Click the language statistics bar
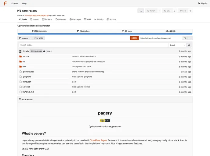 105,34
